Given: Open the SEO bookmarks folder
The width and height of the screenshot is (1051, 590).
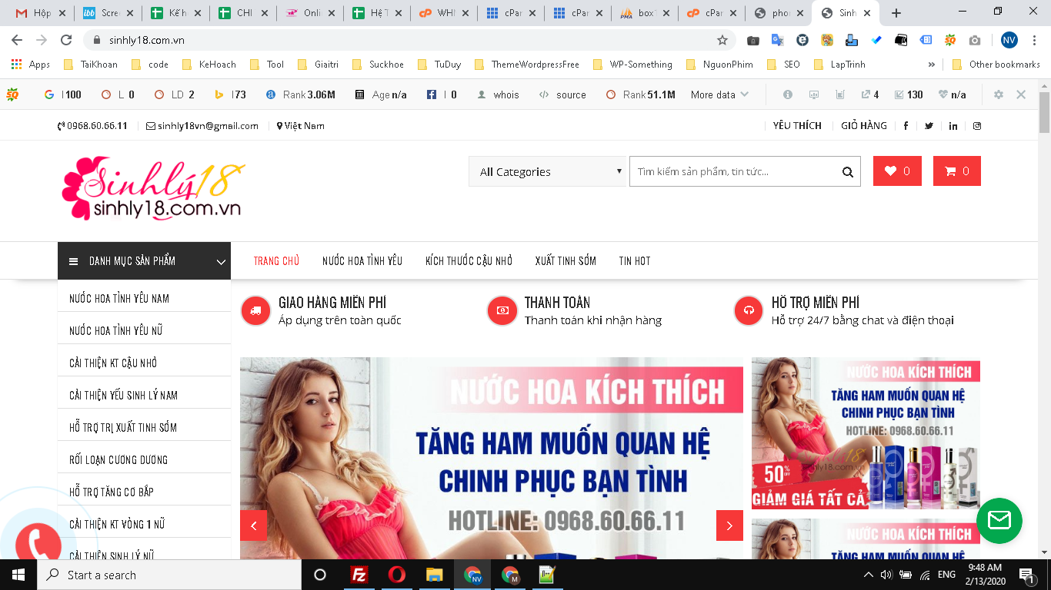Looking at the screenshot, I should (x=784, y=65).
